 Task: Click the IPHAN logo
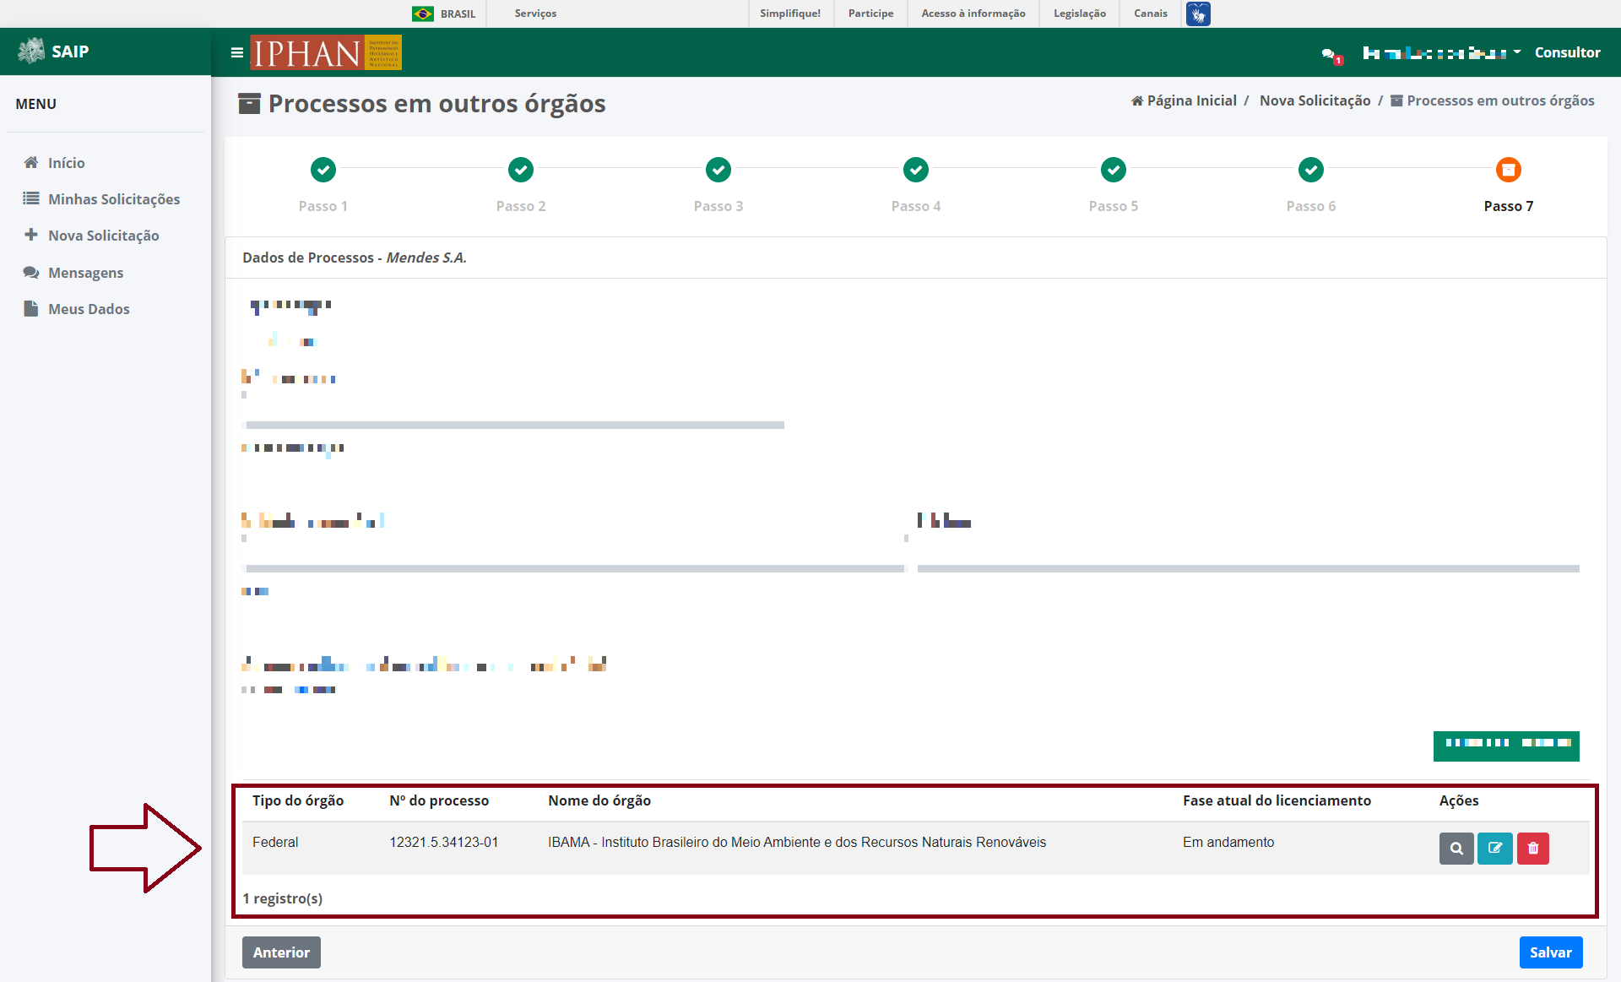coord(326,52)
